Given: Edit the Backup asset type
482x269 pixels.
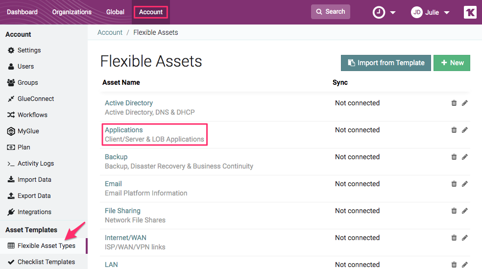Looking at the screenshot, I should pos(465,157).
